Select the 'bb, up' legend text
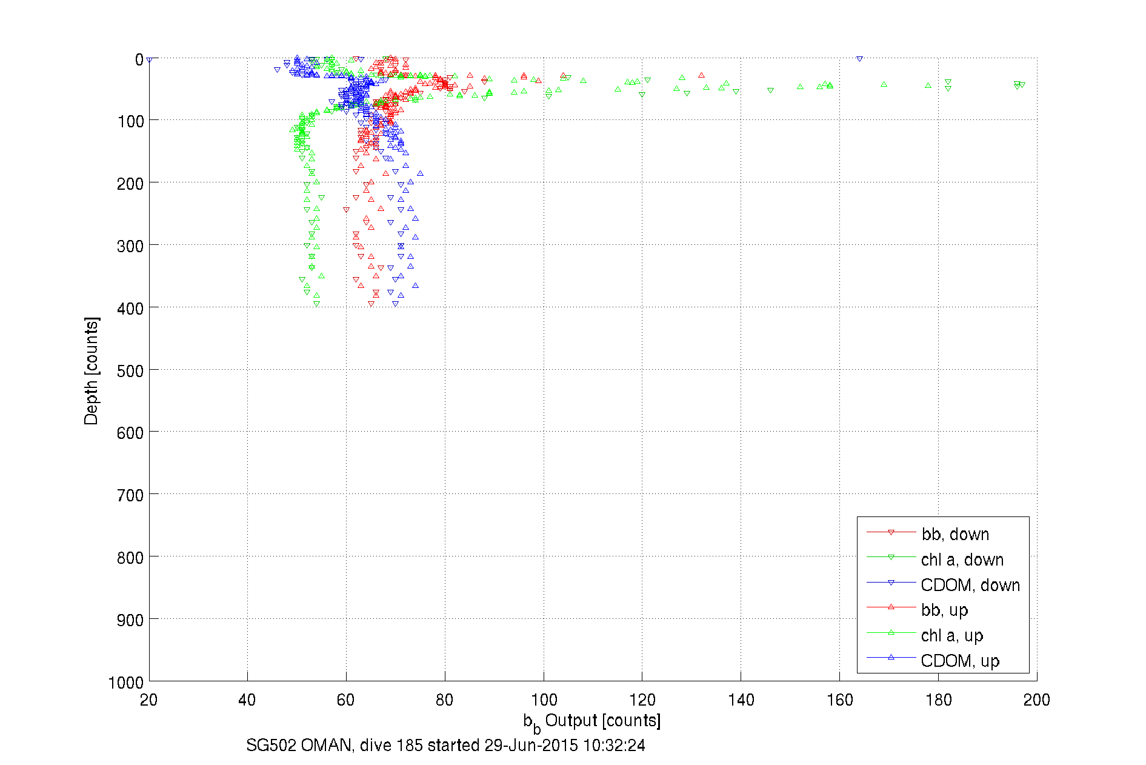 [x=944, y=610]
